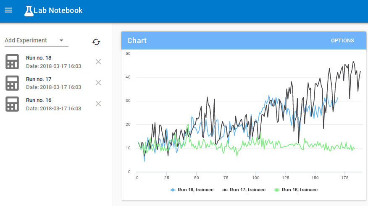
Task: Toggle Run 17 trainacc series in legend
Action: pos(244,190)
